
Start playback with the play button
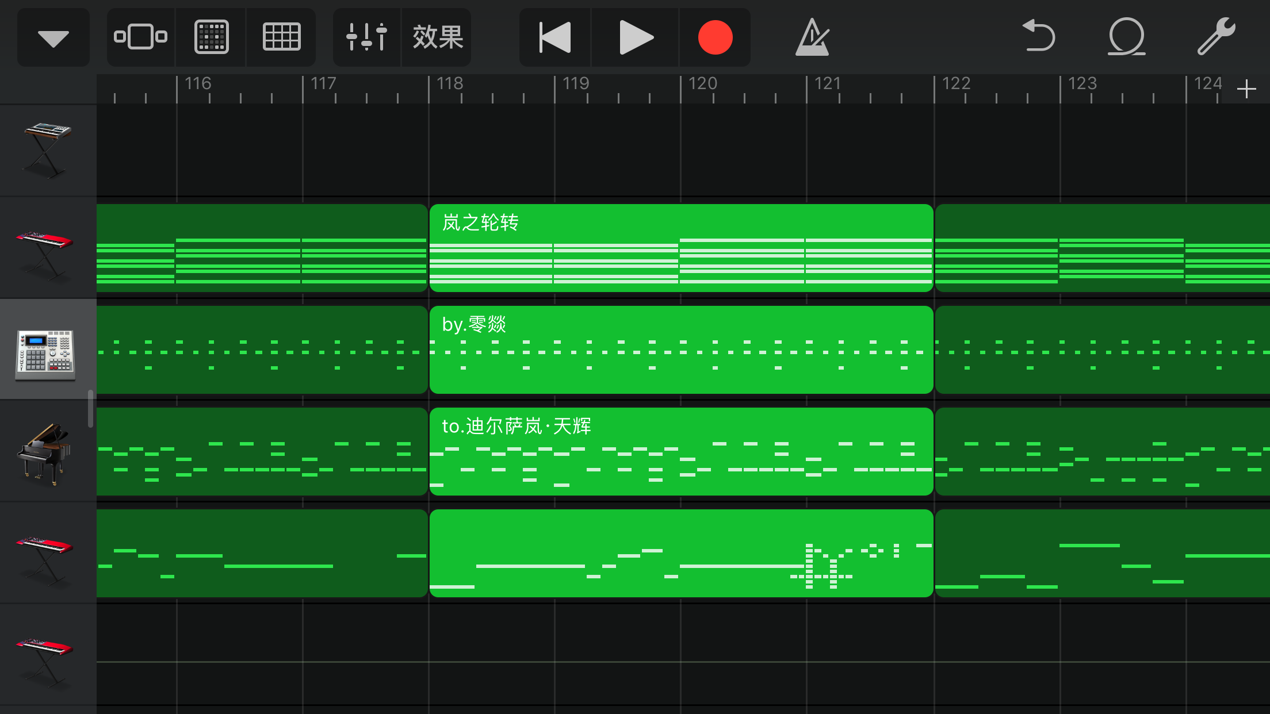point(636,37)
